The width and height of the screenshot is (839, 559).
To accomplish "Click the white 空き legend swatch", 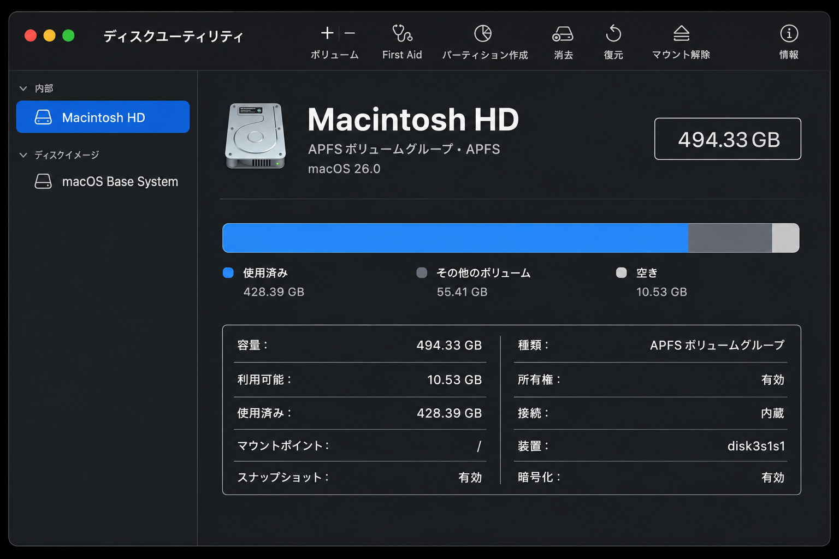I will pos(621,272).
